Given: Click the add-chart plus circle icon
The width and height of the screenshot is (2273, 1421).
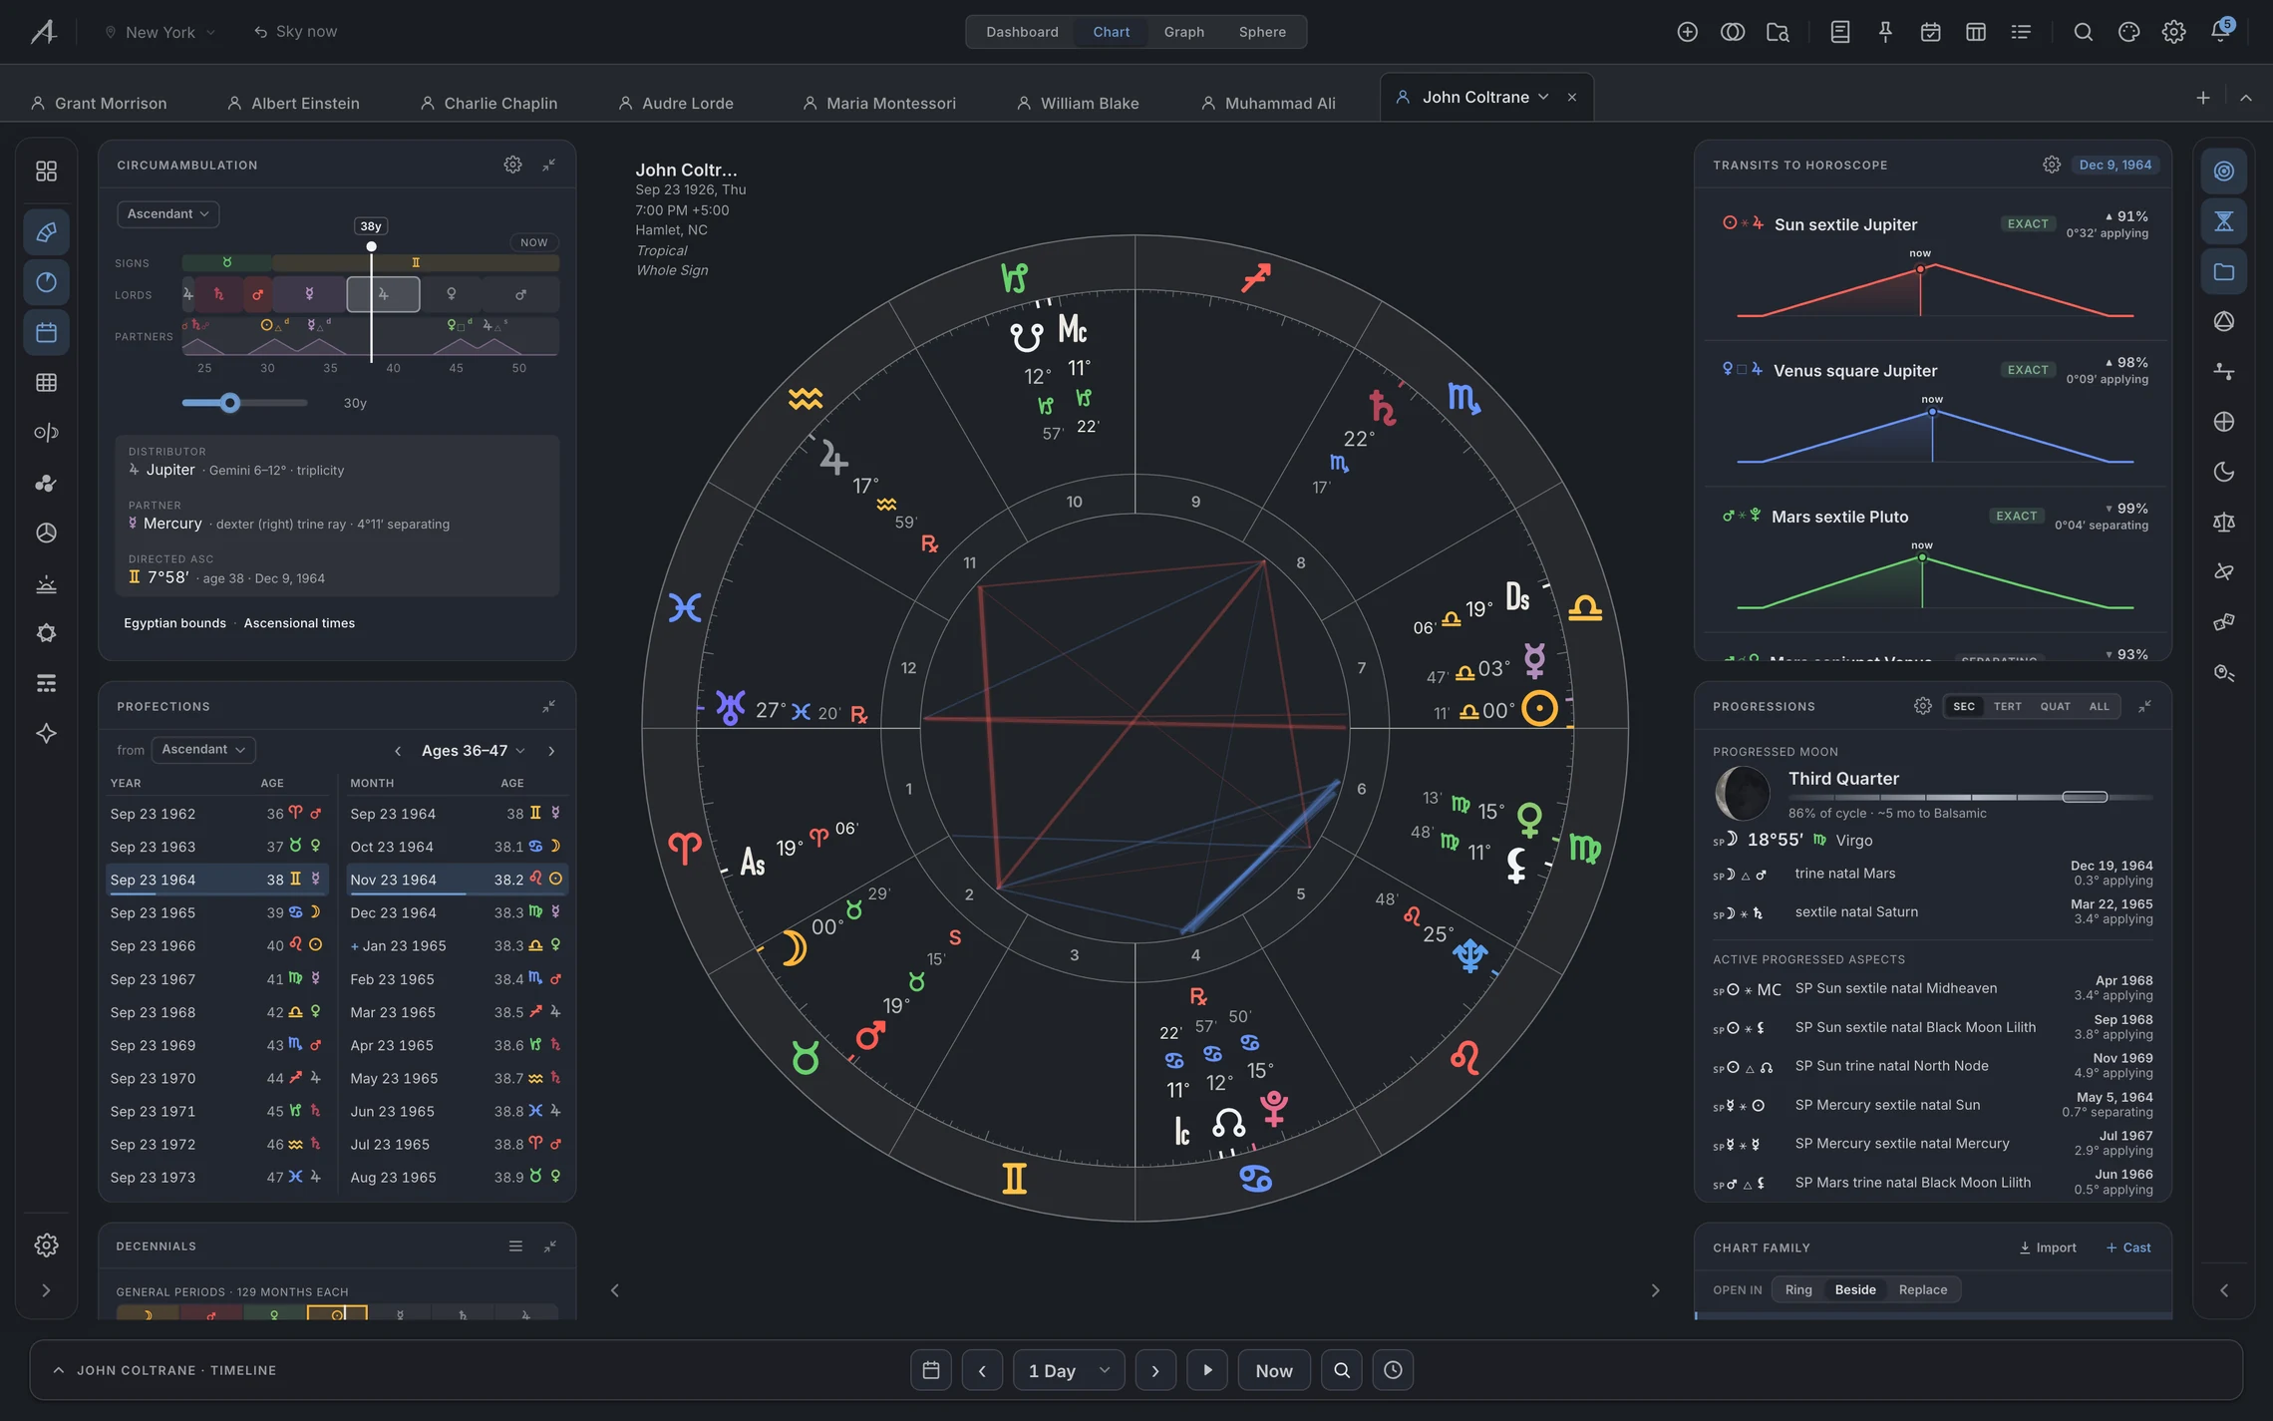Looking at the screenshot, I should coord(1687,32).
